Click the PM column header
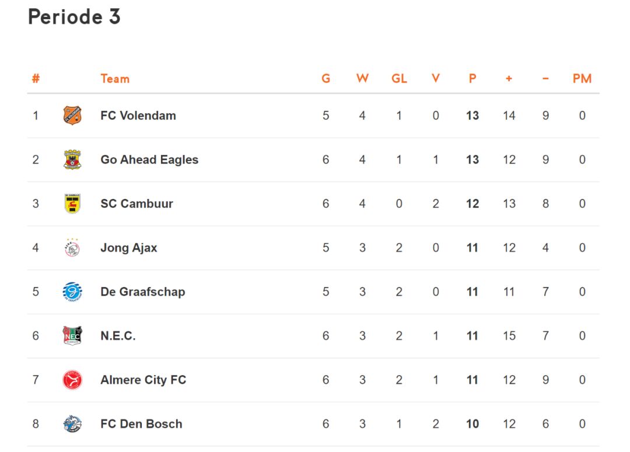This screenshot has width=630, height=452. [x=582, y=79]
